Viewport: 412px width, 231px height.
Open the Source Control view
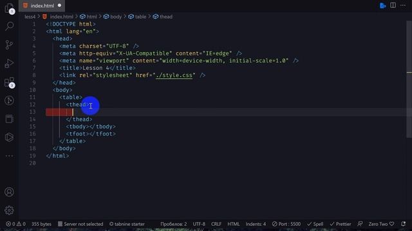pyautogui.click(x=9, y=45)
